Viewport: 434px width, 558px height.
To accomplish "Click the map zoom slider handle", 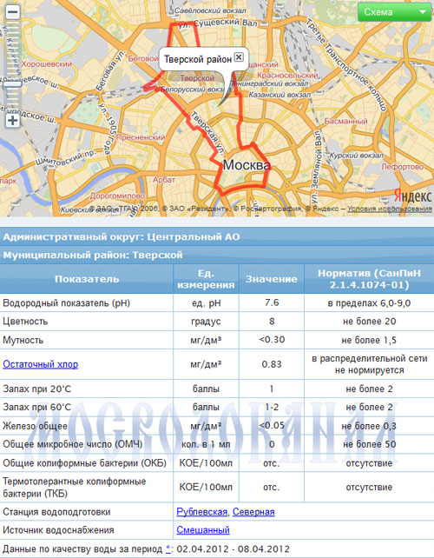I will pyautogui.click(x=13, y=84).
